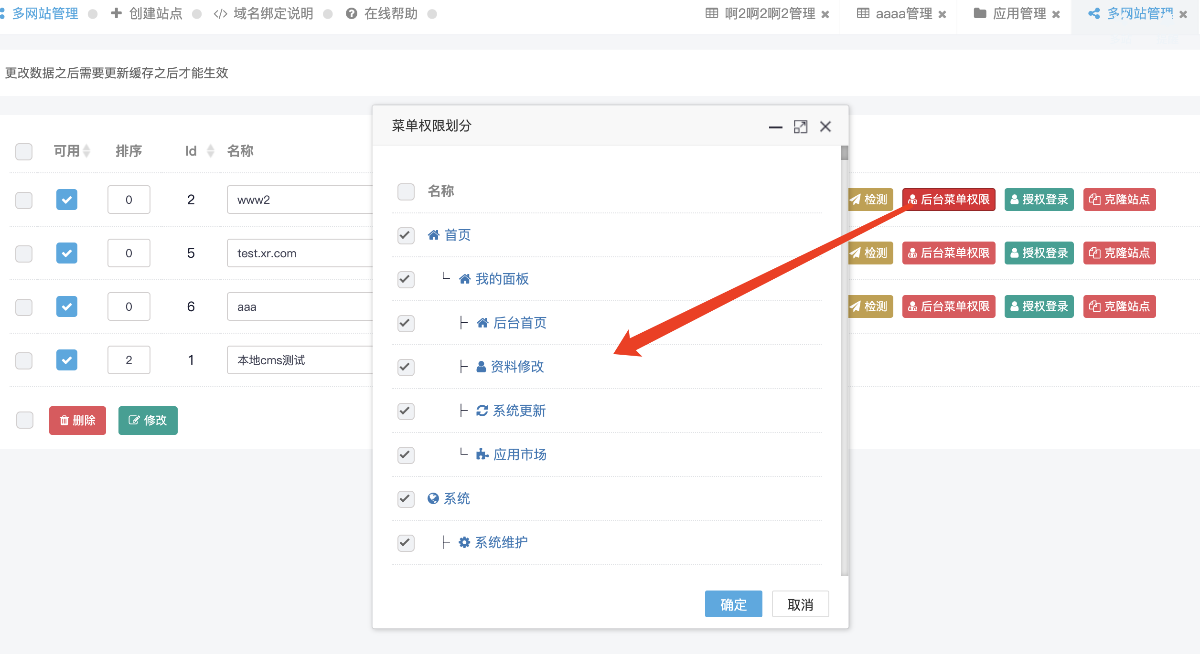Uncheck the 资料修改 permission checkbox

tap(406, 367)
